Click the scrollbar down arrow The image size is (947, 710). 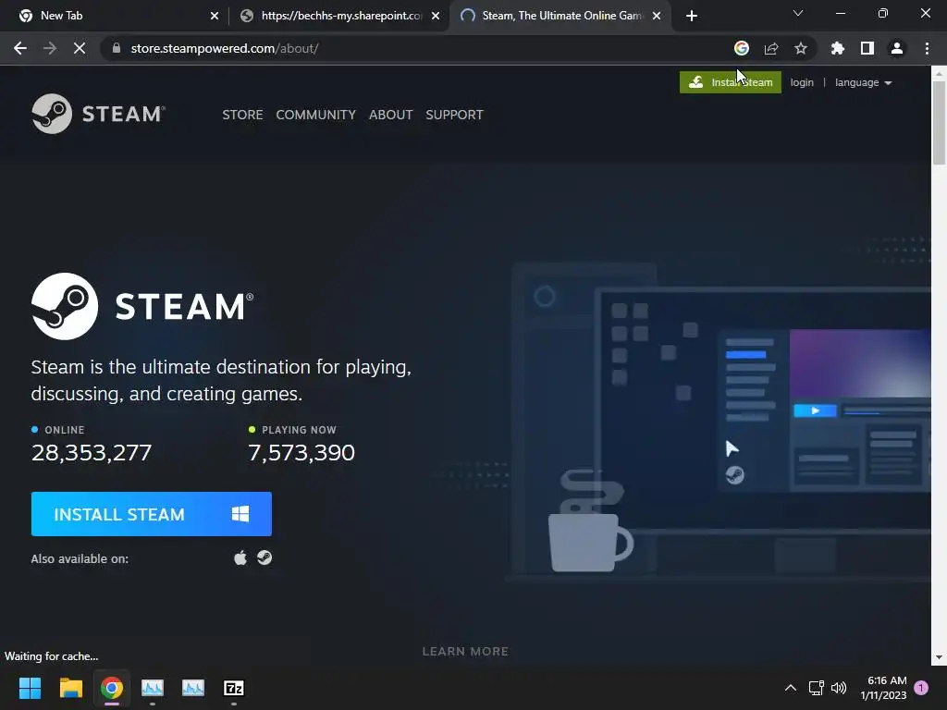[x=939, y=657]
